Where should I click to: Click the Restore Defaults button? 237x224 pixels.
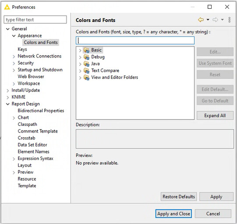[179, 196]
